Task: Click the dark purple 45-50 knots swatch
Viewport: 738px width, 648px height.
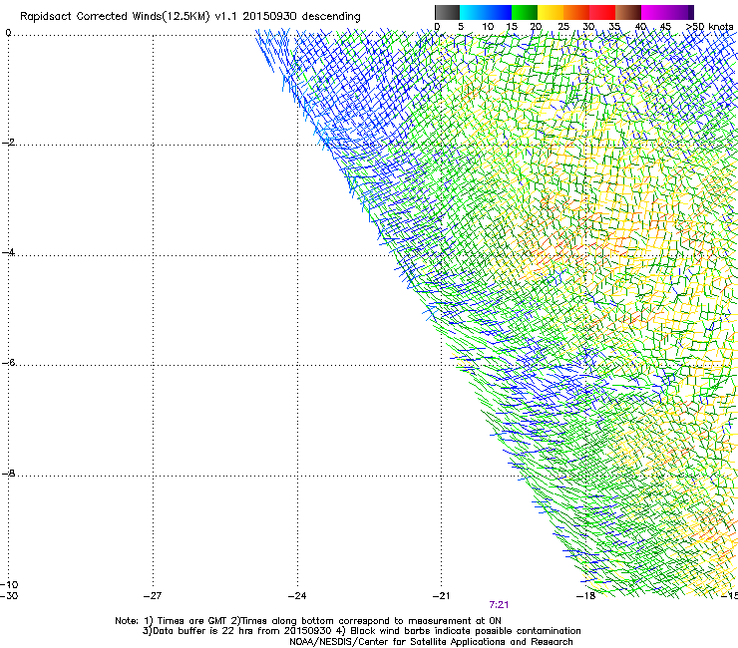Action: pyautogui.click(x=680, y=12)
